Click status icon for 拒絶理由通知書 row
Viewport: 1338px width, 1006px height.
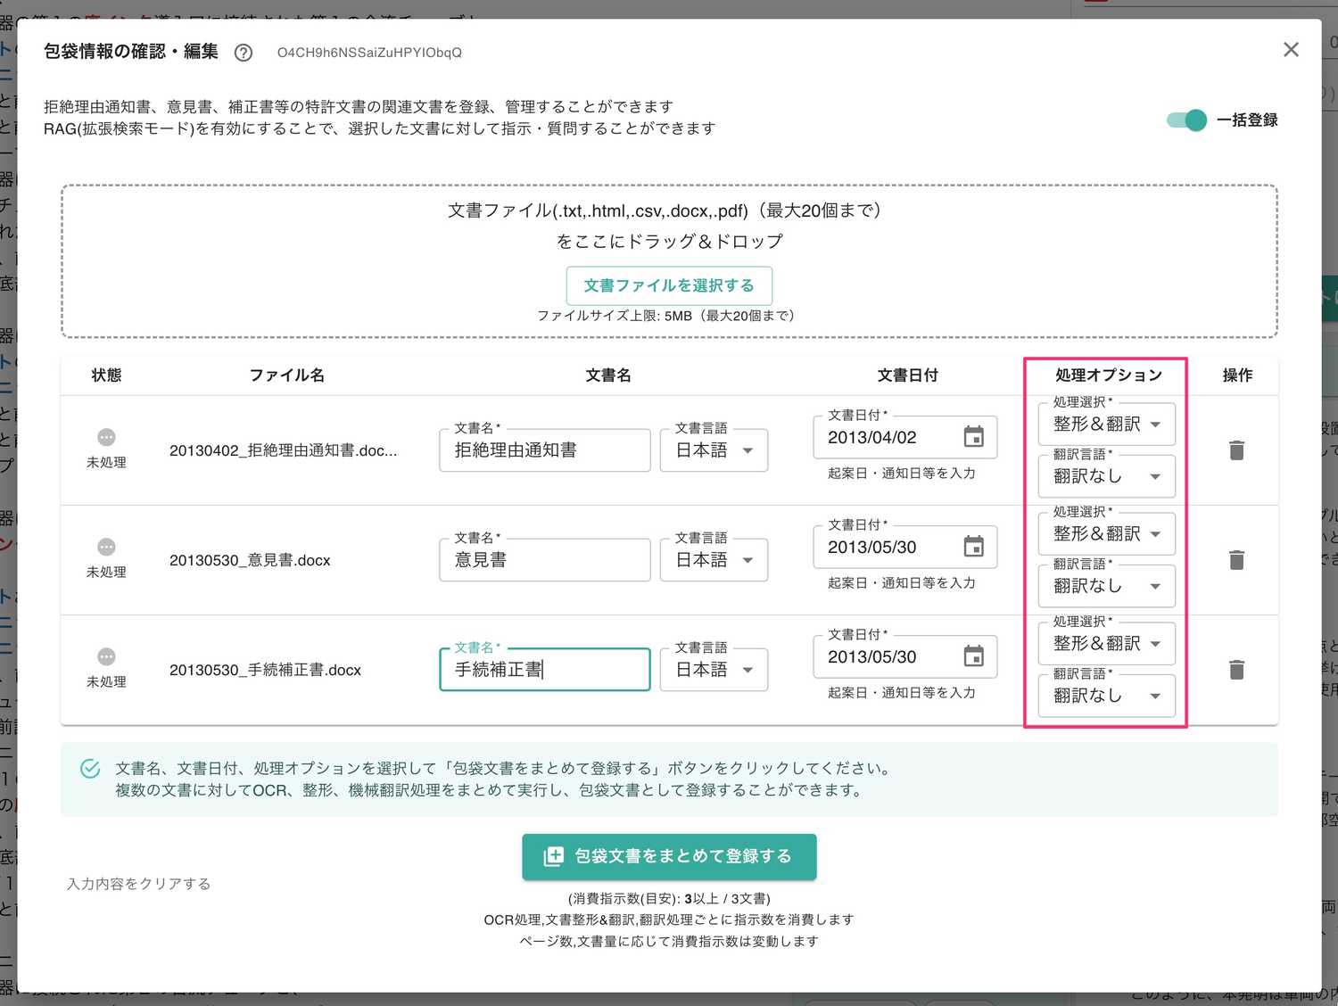(x=106, y=437)
